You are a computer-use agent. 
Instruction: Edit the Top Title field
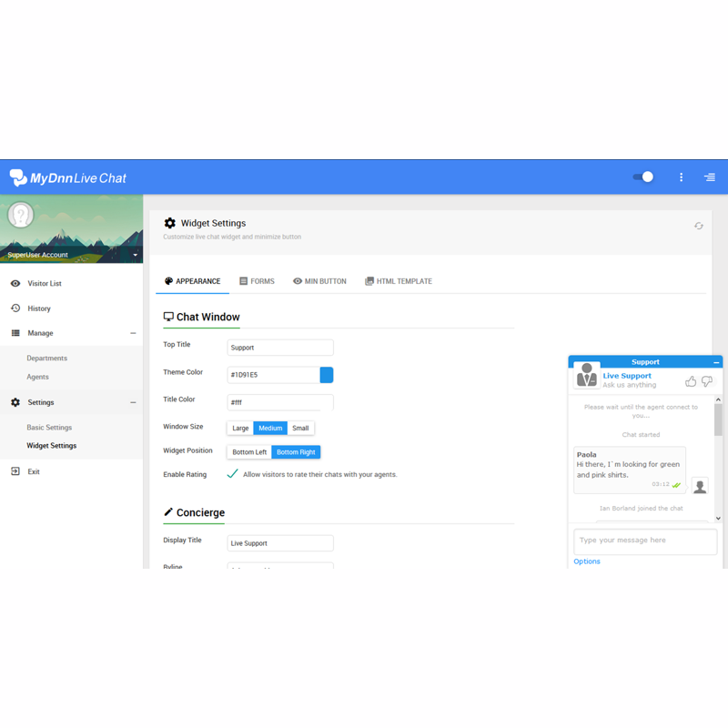(x=280, y=348)
